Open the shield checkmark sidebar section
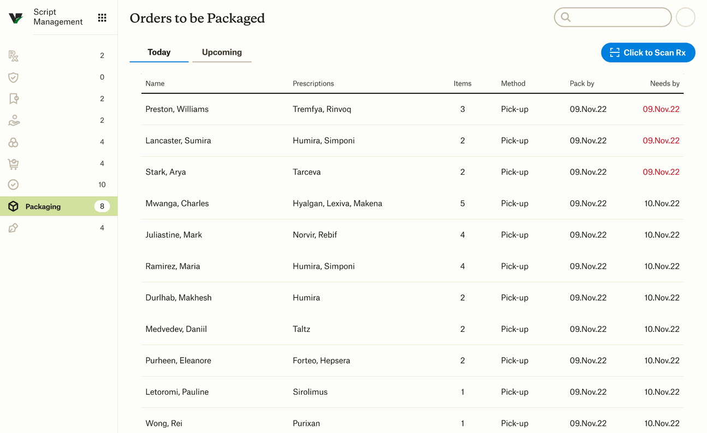The height and width of the screenshot is (433, 707). [x=14, y=78]
